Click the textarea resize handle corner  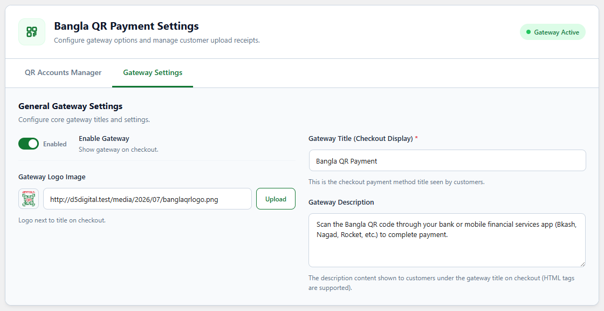point(582,264)
